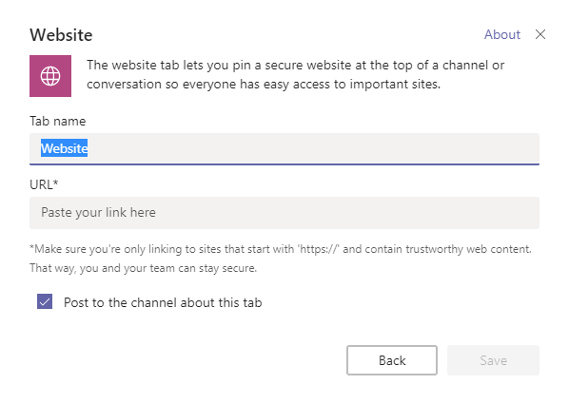The height and width of the screenshot is (404, 569).
Task: Click the 'Tab name' field label
Action: [58, 121]
